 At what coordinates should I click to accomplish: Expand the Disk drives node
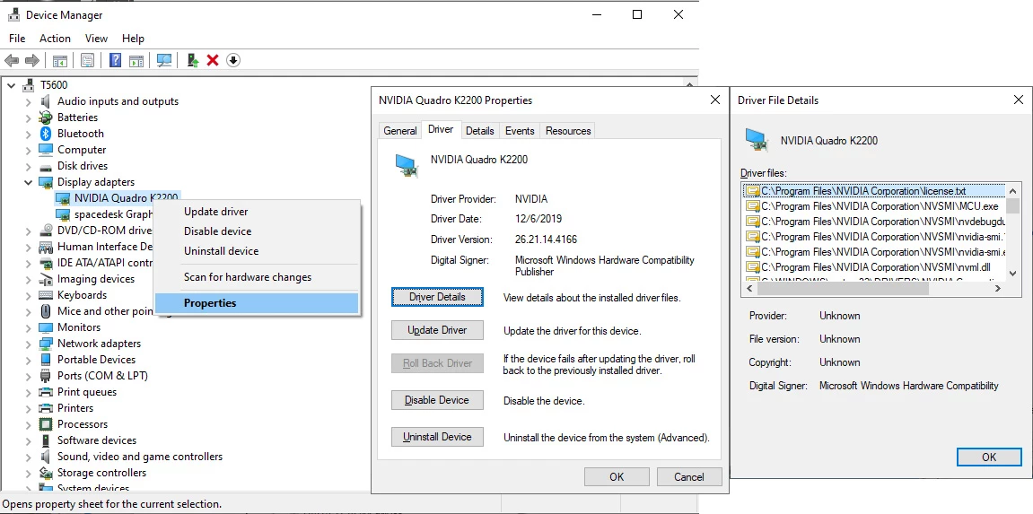pyautogui.click(x=29, y=166)
